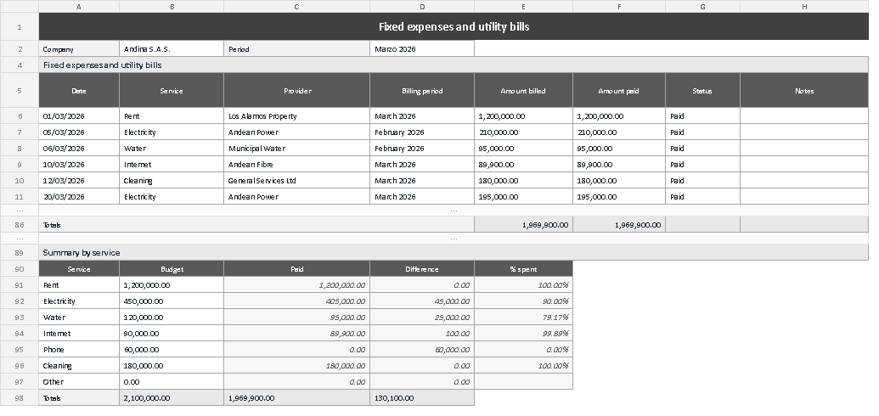This screenshot has height=416, width=879.
Task: Select total budget 2,100,000.00
Action: 172,398
